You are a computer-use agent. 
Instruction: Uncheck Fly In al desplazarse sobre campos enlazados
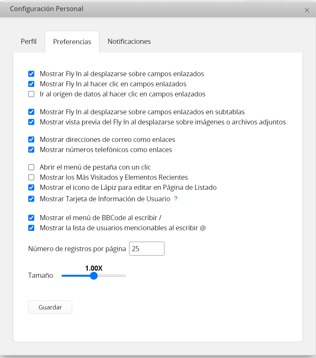31,74
